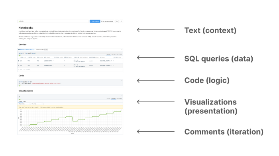
Task: Select the Preview tab in visualization cell
Action: coord(108,98)
